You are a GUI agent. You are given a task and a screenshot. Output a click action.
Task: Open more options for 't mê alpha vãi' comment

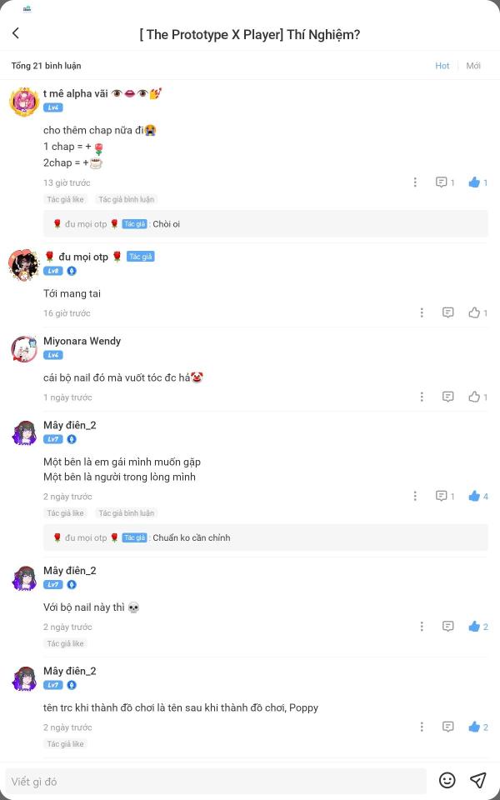coord(415,182)
